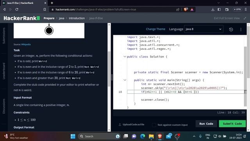
Task: Reload the page with the refresh icon
Action: (x=17, y=9)
